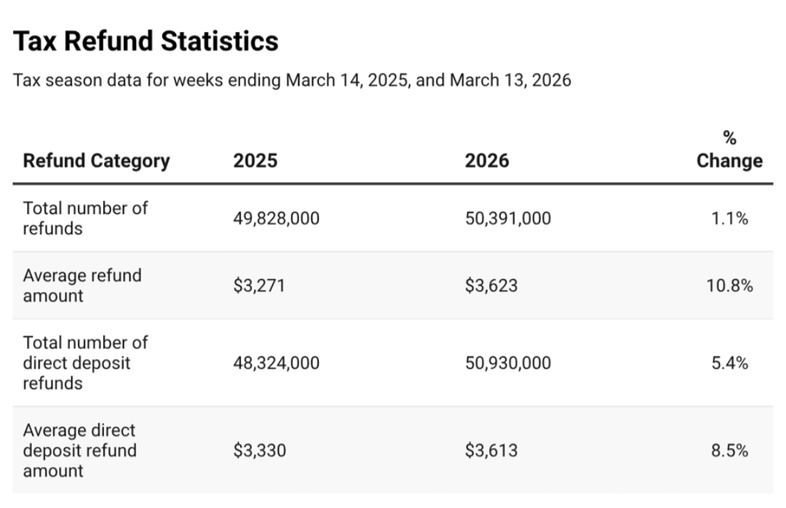Select the % Change column header
This screenshot has width=786, height=508.
(729, 149)
